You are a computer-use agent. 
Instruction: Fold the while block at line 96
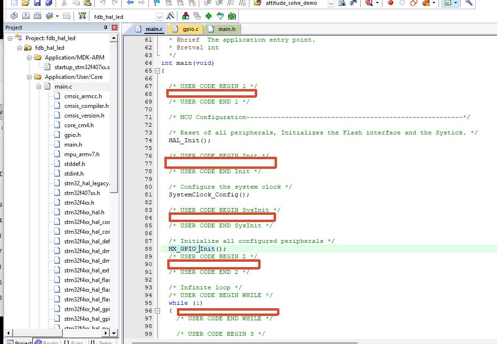click(157, 311)
